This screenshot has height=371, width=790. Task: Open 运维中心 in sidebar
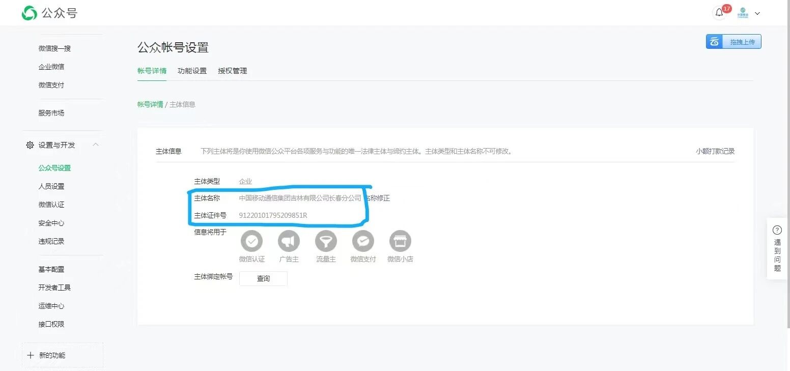click(51, 306)
